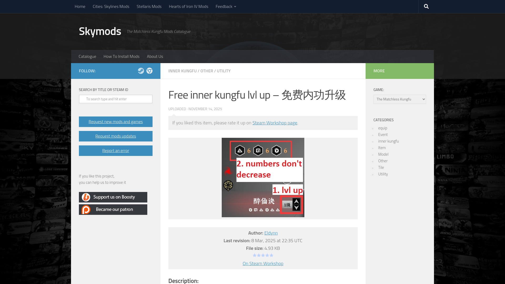
Task: Open Stellaris Mods page
Action: [149, 7]
